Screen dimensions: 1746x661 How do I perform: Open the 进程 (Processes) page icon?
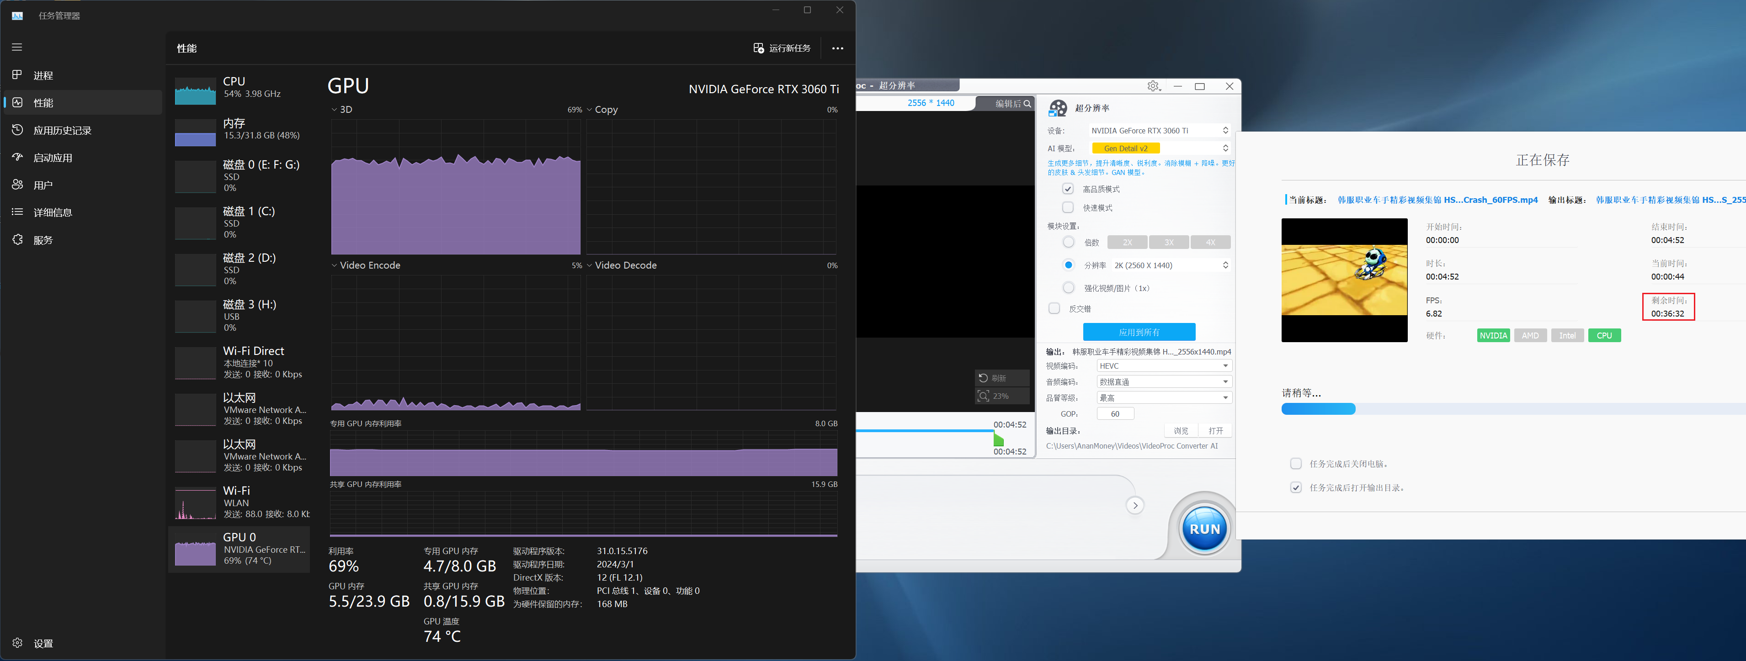point(18,74)
